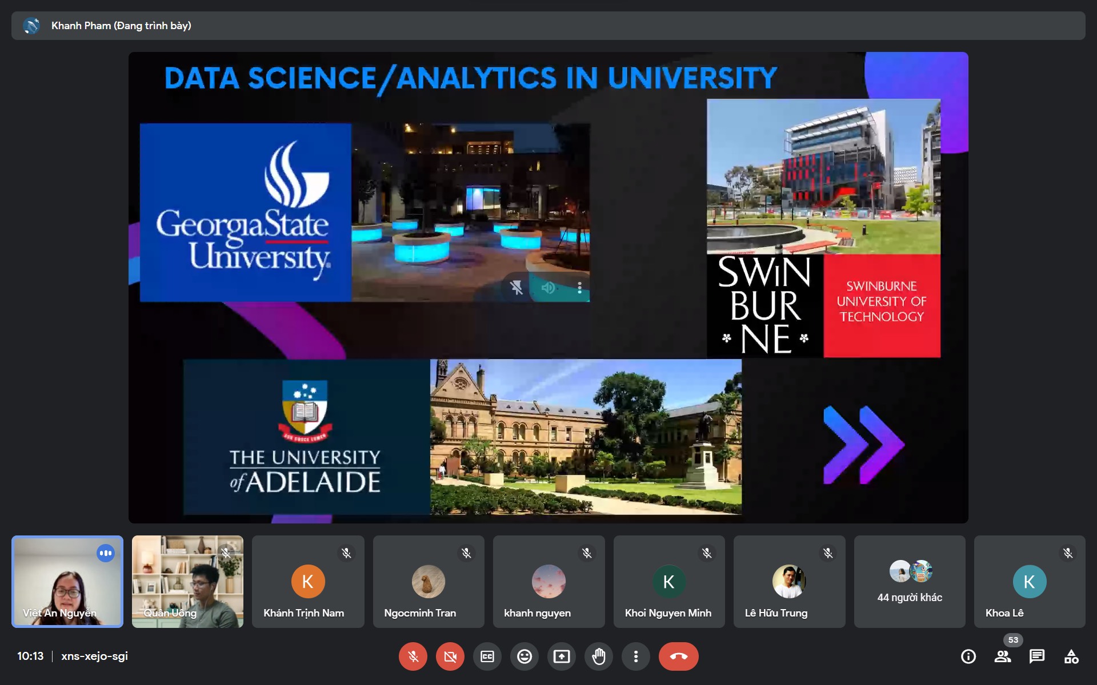Click the 'Khoi Nguyen Minh' name label
The height and width of the screenshot is (685, 1097).
pyautogui.click(x=668, y=613)
